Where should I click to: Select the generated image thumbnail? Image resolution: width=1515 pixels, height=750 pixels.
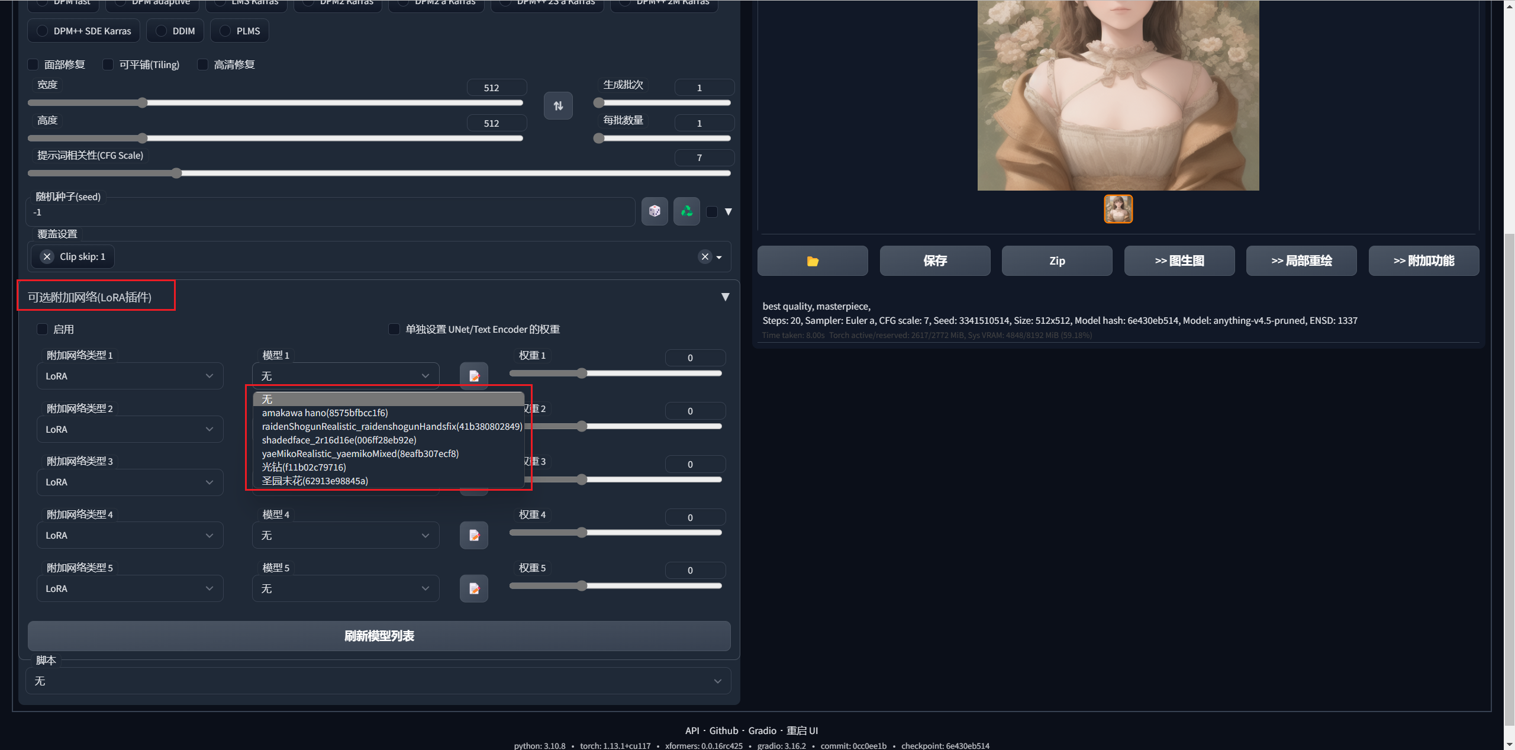(1118, 209)
